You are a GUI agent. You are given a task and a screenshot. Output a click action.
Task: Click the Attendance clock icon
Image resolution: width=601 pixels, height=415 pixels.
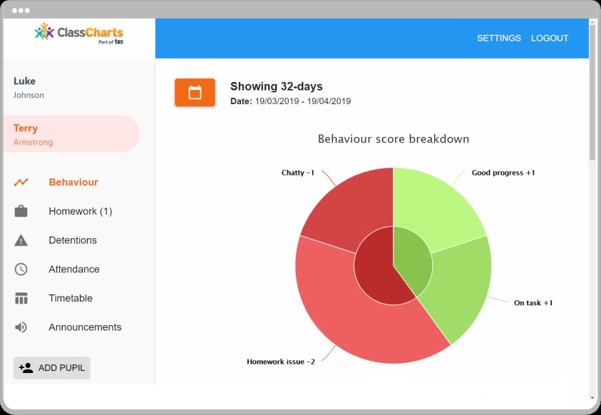pyautogui.click(x=21, y=269)
